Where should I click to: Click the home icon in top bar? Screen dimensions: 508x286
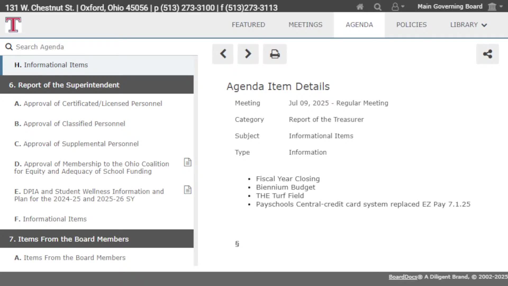click(x=360, y=7)
